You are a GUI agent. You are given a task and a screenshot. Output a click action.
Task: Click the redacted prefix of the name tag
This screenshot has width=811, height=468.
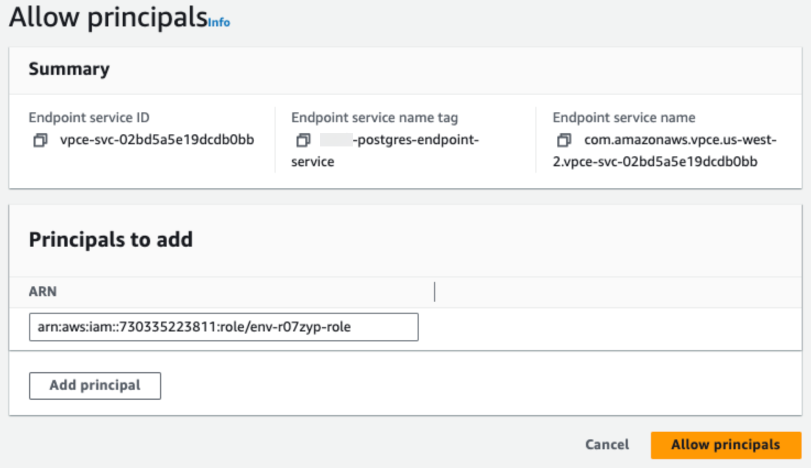click(336, 140)
